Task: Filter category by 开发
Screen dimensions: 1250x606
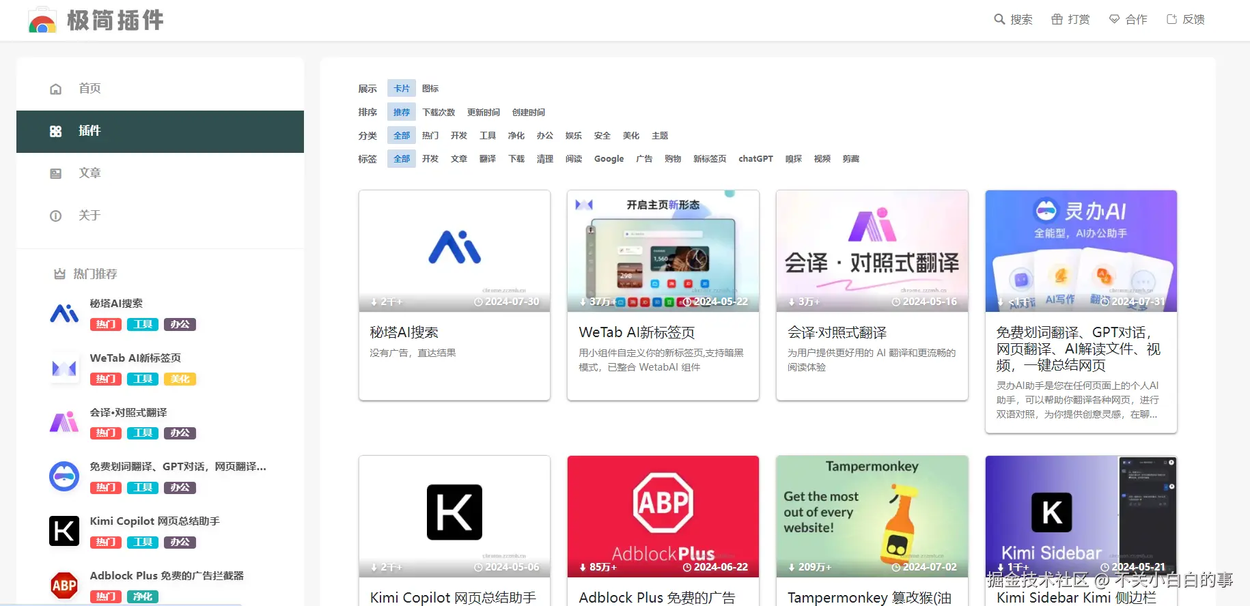Action: click(x=459, y=136)
